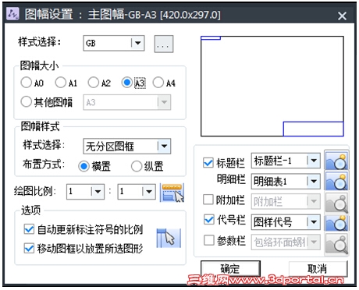
Task: Click the ... browse button
Action: pos(164,44)
